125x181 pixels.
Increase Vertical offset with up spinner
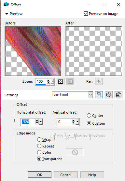73,121
